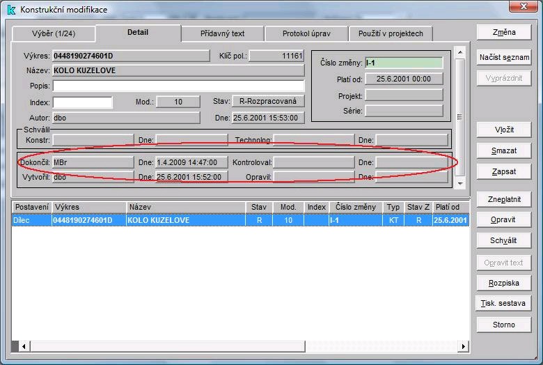This screenshot has width=543, height=365.
Task: Click the Mod. field showing 10
Action: (178, 102)
